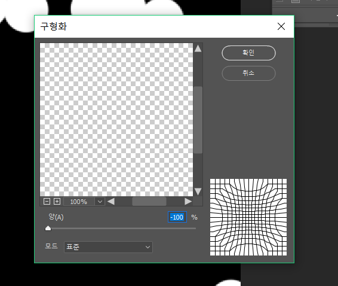The height and width of the screenshot is (286, 338).
Task: Open the 100% zoom level dropdown
Action: click(100, 202)
